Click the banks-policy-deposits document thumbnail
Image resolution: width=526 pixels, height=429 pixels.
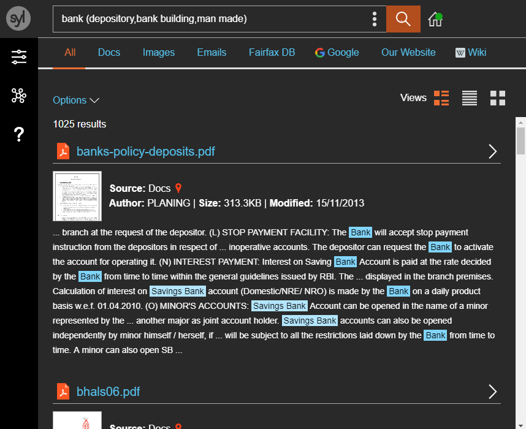point(77,196)
